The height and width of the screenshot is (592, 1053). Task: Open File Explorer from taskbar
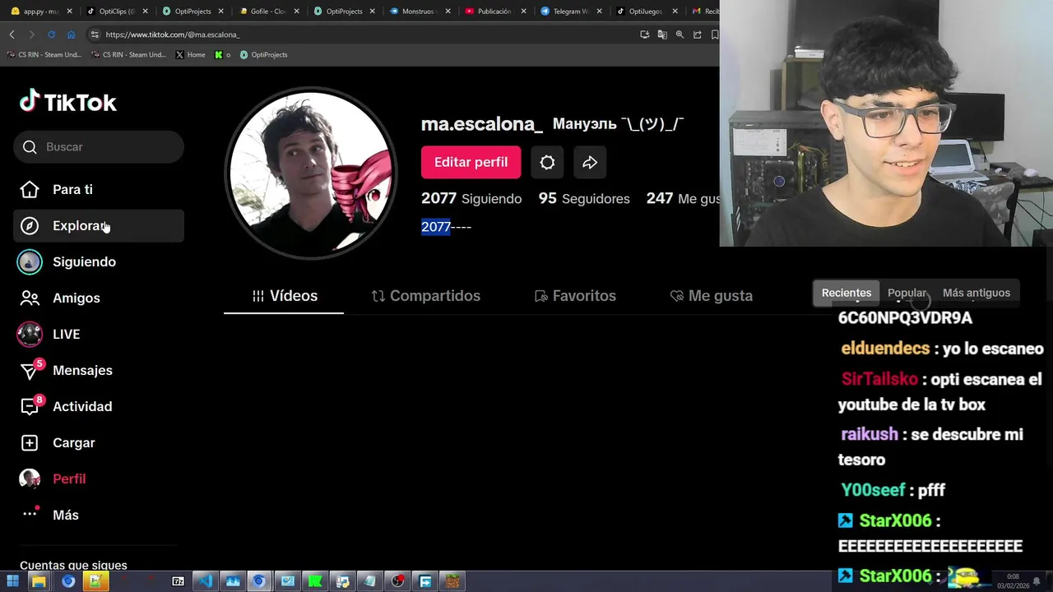tap(39, 581)
